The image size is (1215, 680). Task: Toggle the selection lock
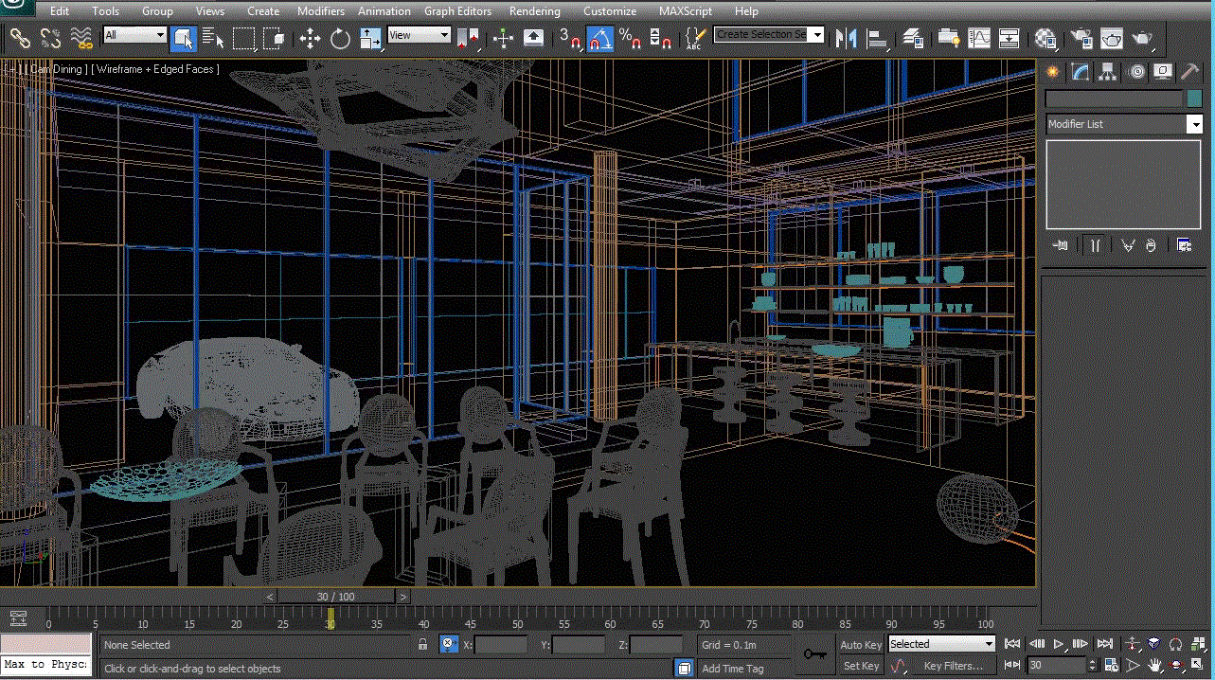pos(423,645)
